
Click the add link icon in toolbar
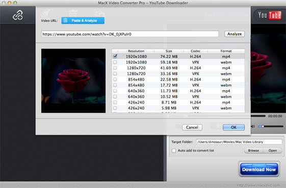(x=18, y=15)
